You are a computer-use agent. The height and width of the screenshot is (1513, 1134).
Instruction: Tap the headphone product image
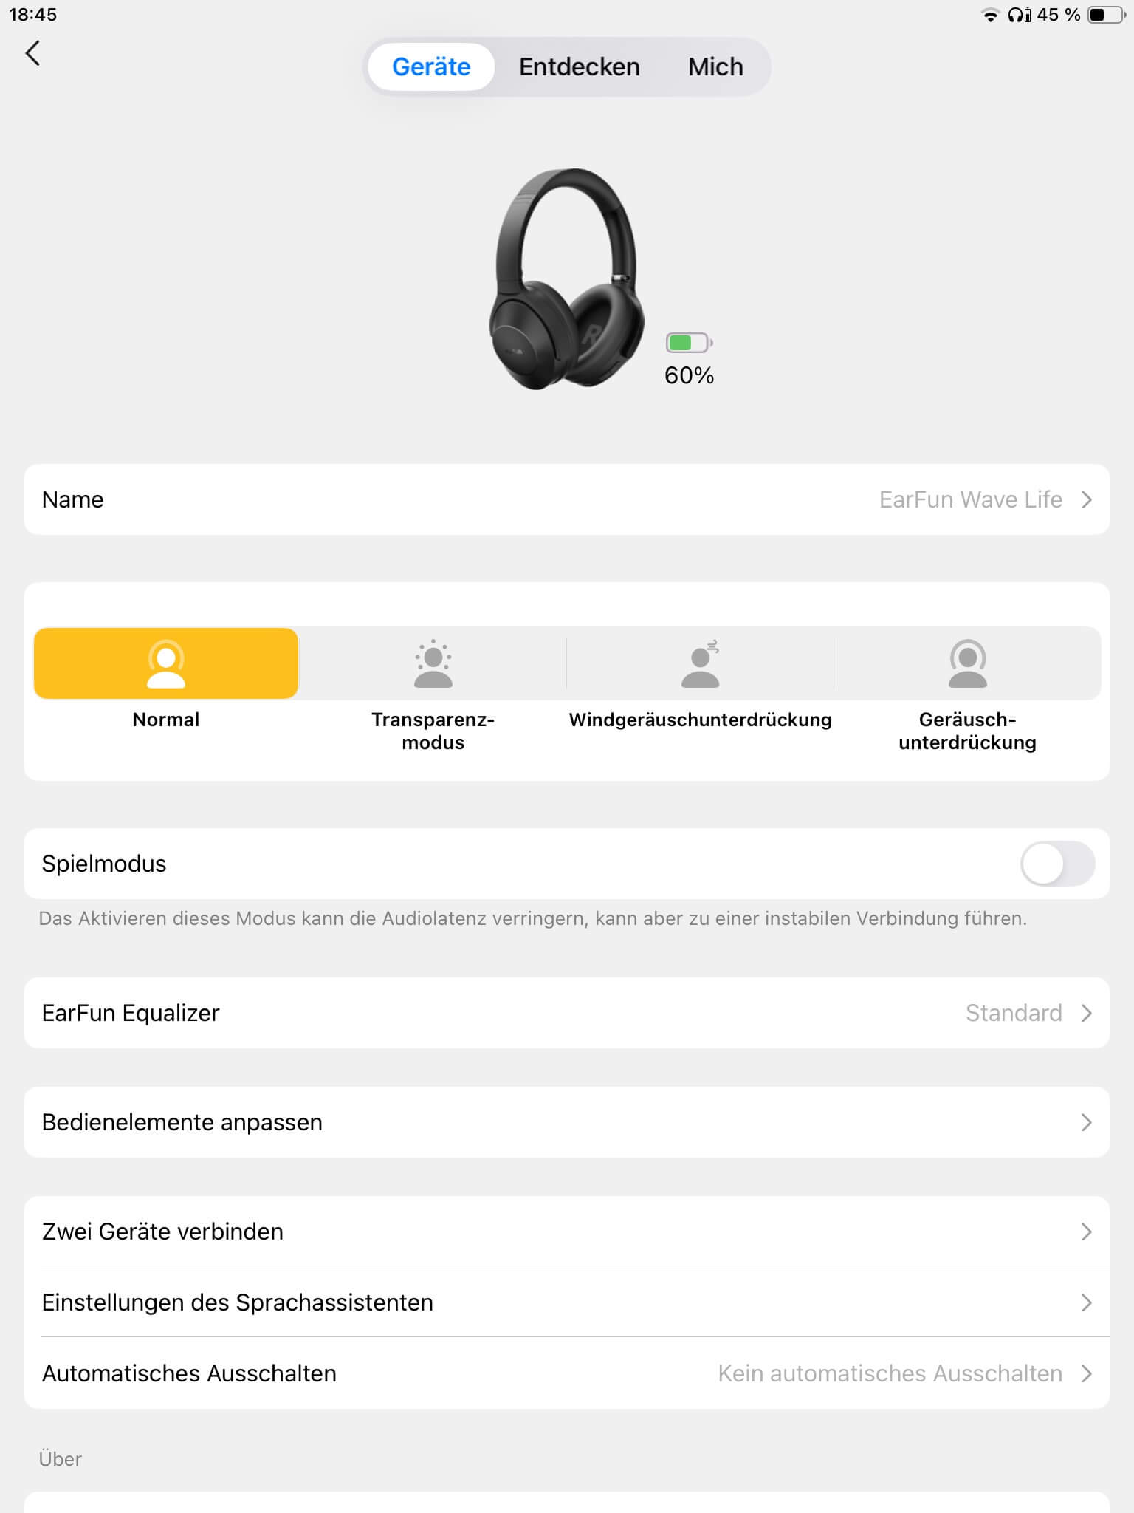566,279
